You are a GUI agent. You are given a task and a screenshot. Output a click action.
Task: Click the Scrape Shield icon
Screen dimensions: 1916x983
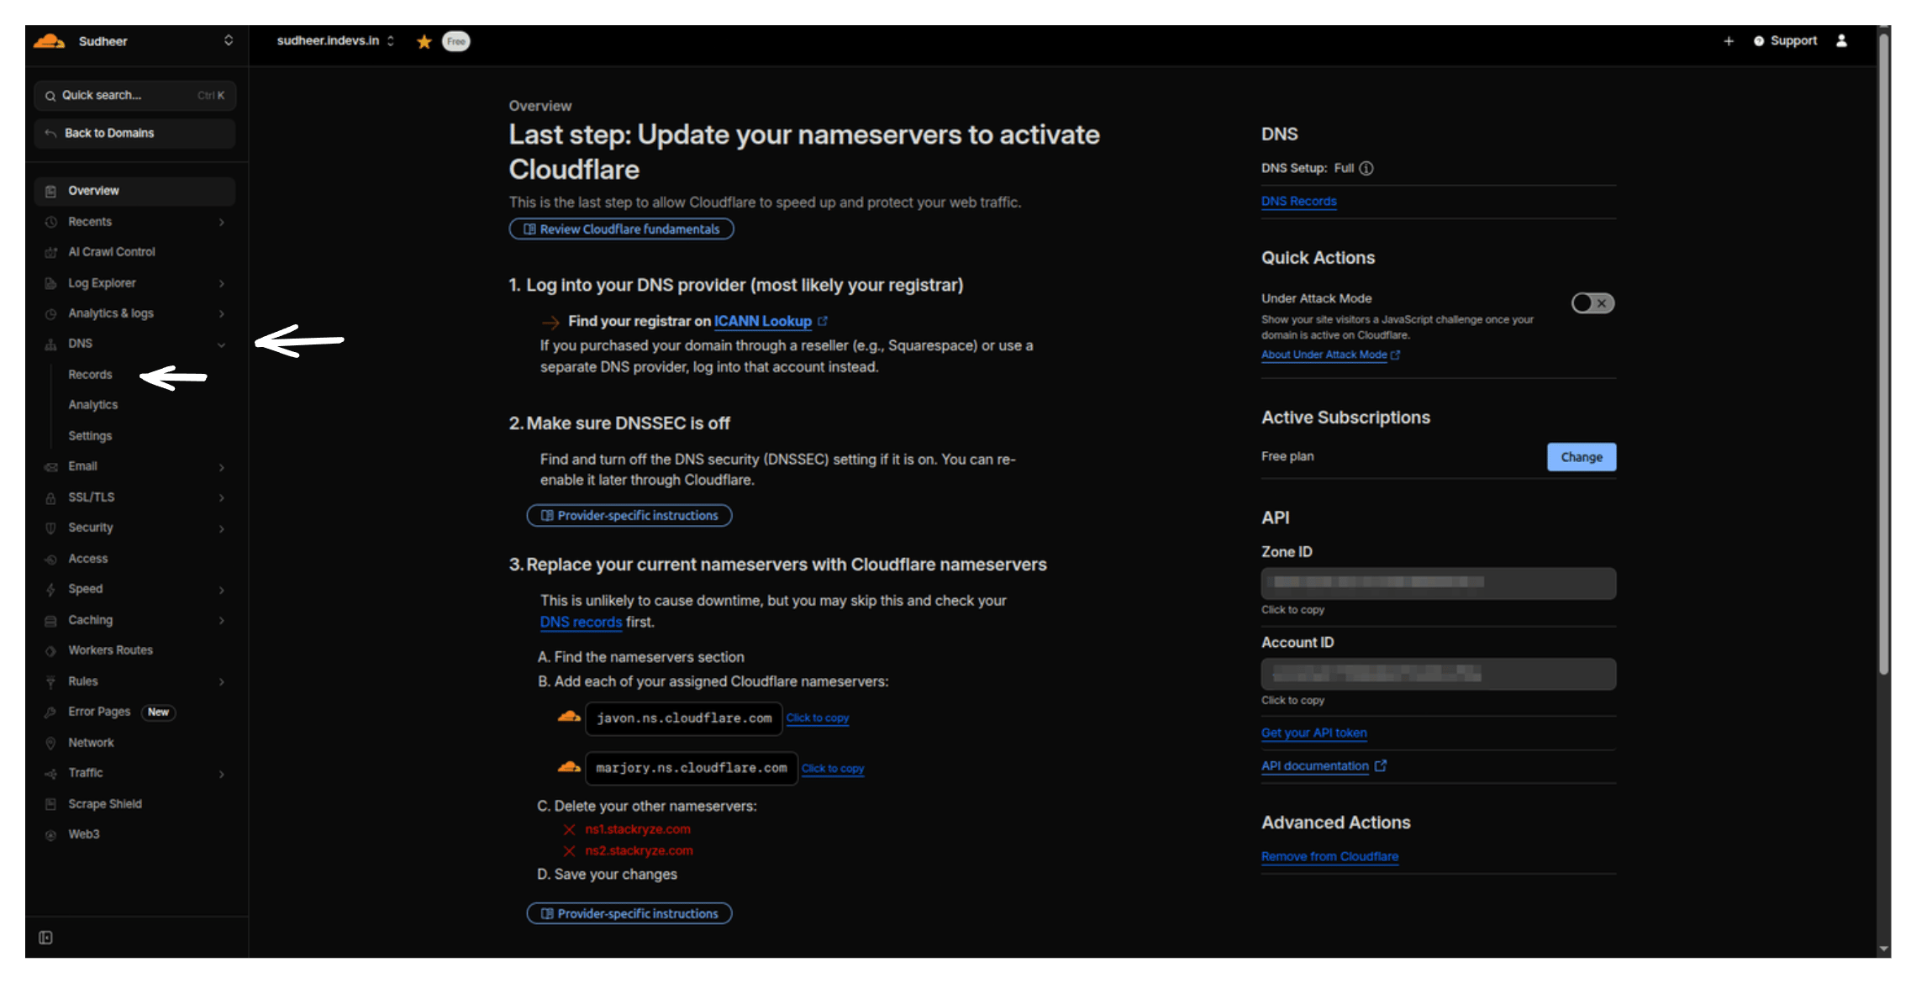click(x=50, y=804)
